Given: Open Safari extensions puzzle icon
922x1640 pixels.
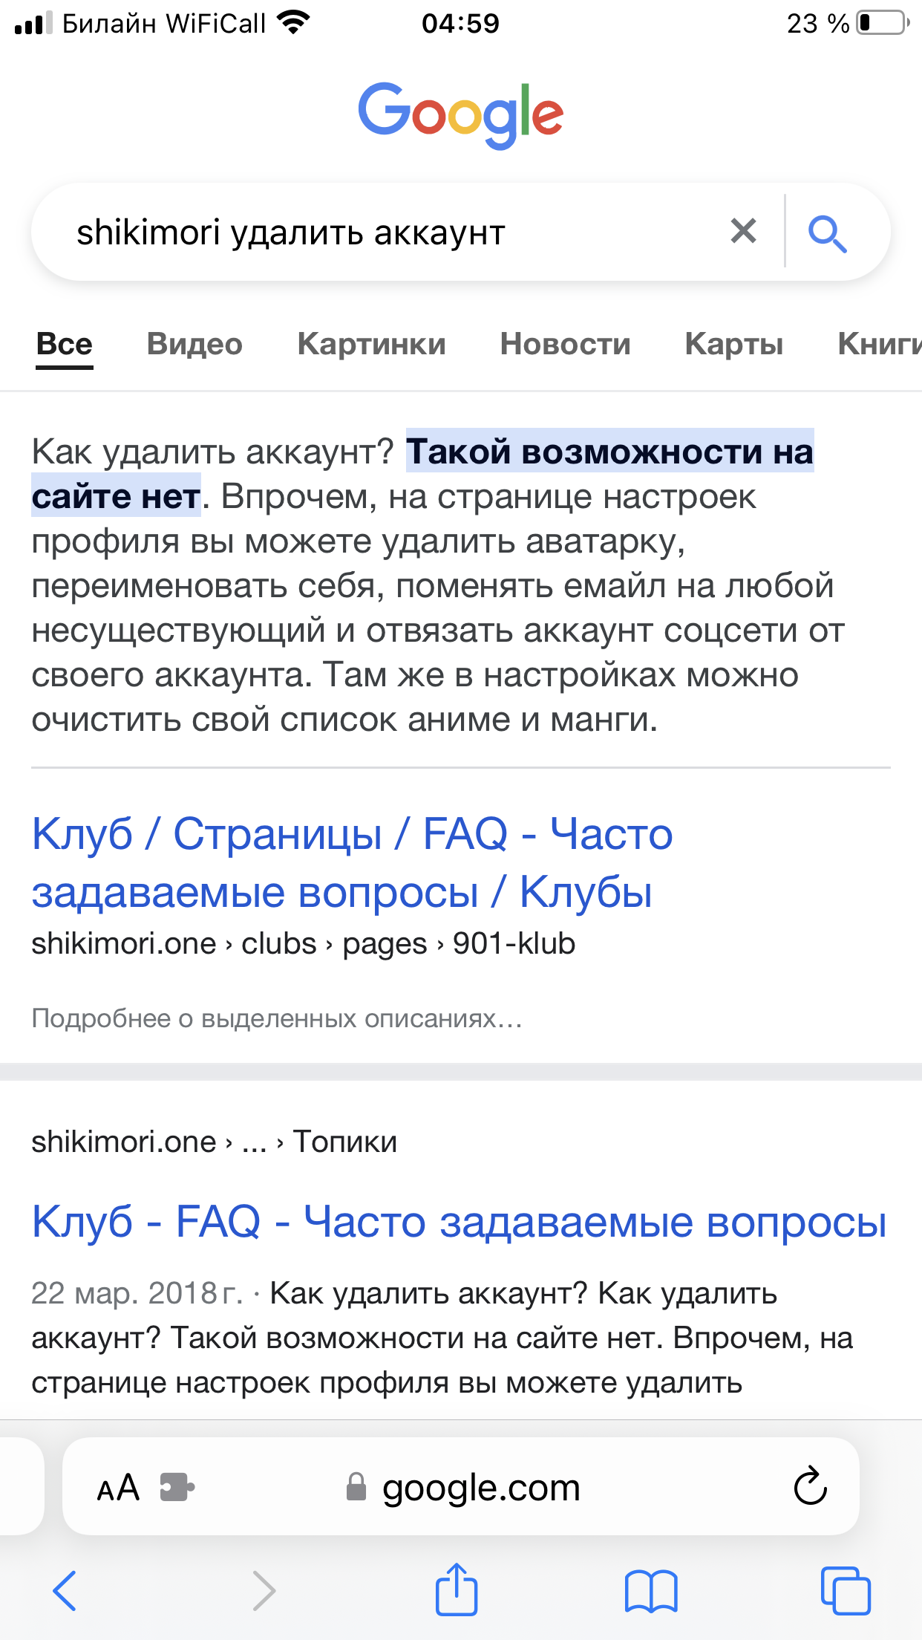Looking at the screenshot, I should click(x=177, y=1488).
